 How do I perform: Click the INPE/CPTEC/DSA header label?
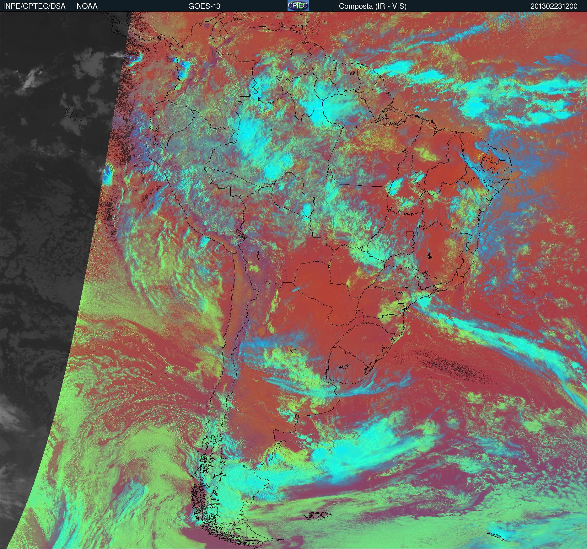[x=34, y=6]
